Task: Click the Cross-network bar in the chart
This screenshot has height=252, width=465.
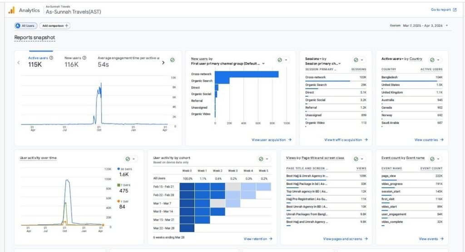Action: 247,74
